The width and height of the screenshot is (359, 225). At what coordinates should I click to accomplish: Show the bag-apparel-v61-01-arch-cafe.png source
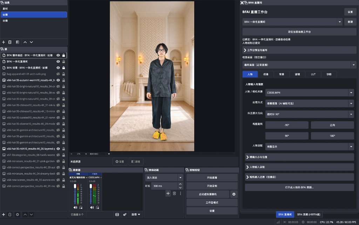pyautogui.click(x=58, y=74)
